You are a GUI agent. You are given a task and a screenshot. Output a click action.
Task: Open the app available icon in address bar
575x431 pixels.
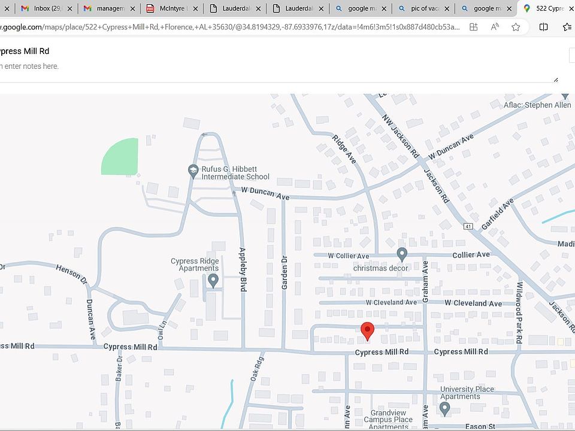click(474, 27)
